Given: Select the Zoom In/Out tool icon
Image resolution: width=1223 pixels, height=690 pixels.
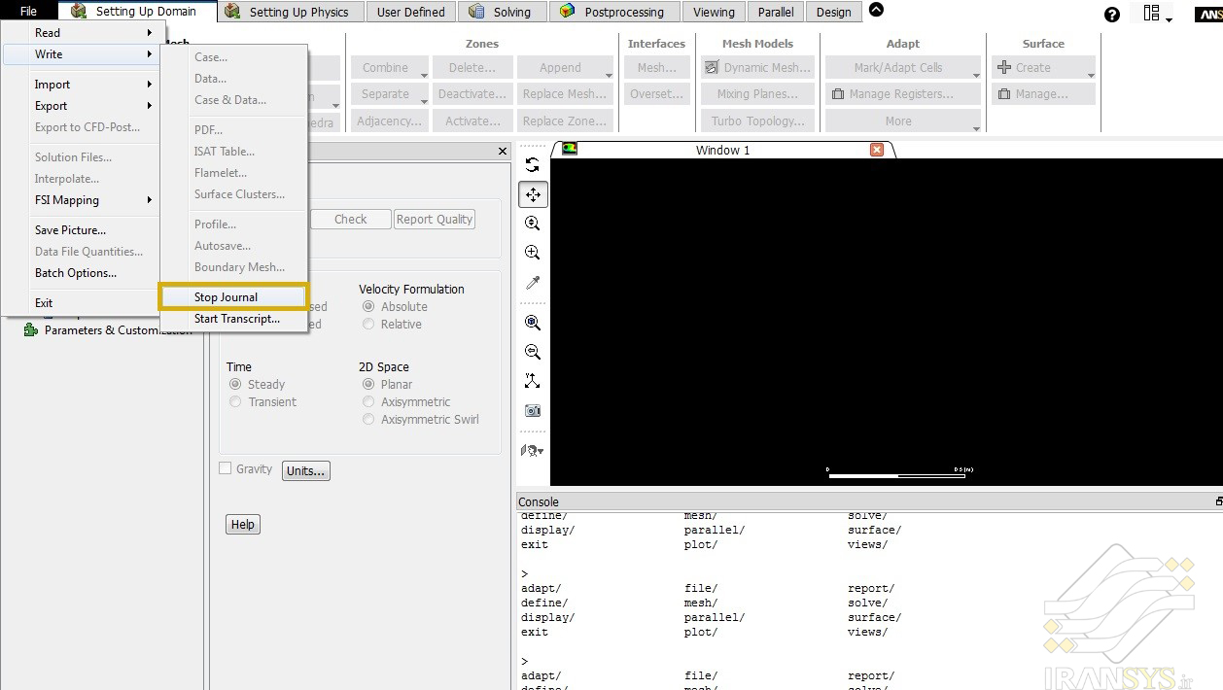Looking at the screenshot, I should pos(533,224).
